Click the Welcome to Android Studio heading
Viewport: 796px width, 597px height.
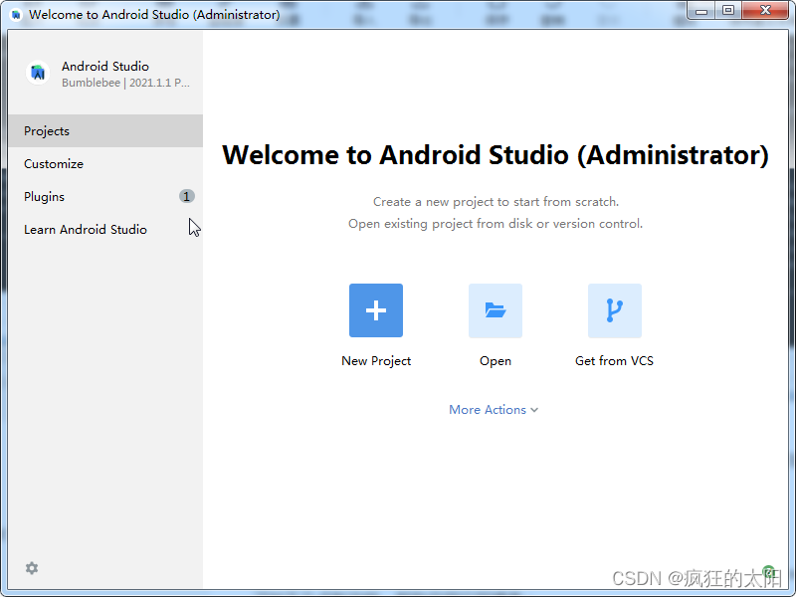tap(496, 155)
